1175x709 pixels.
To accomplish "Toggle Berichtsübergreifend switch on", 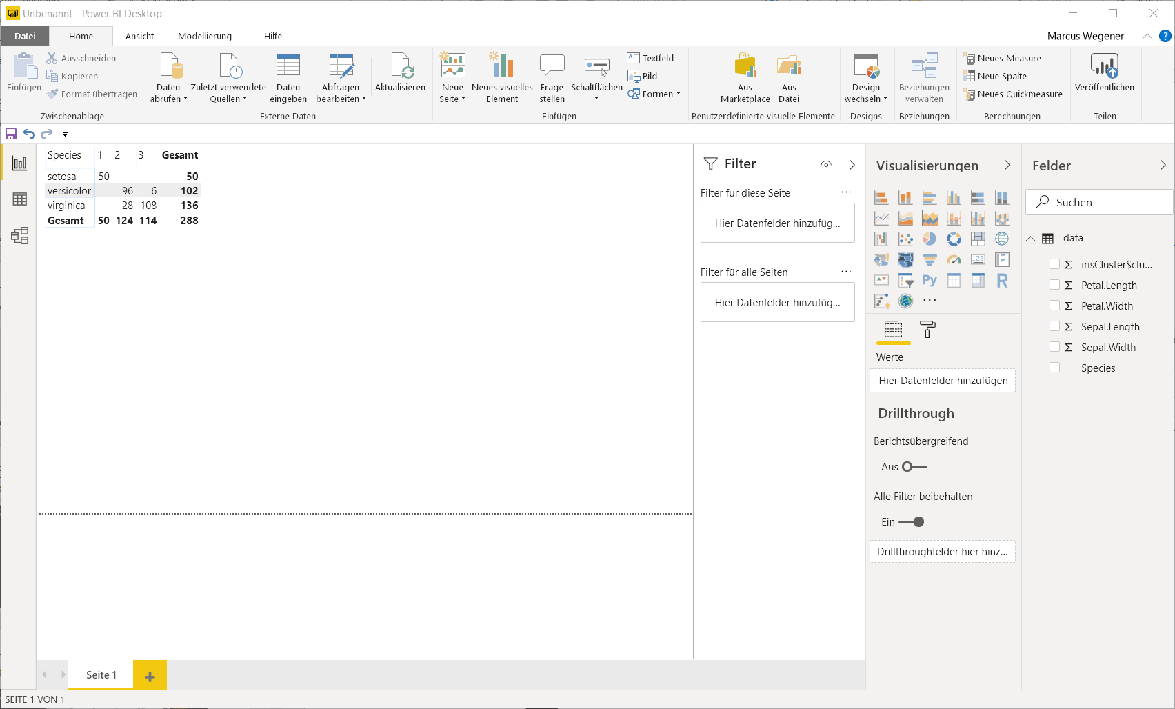I will click(914, 467).
